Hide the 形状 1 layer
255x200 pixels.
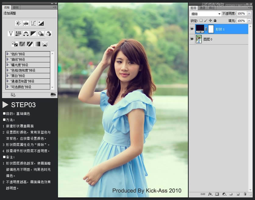[x=192, y=29]
